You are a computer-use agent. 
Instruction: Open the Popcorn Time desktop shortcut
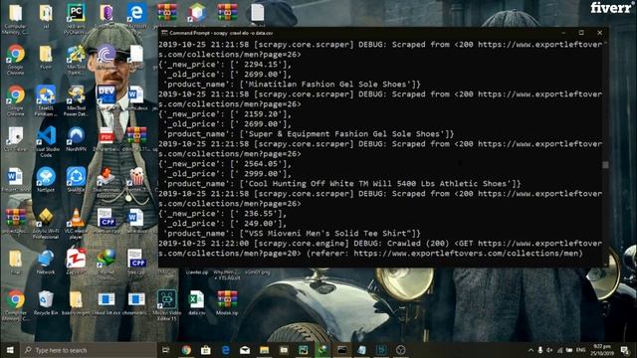click(136, 177)
